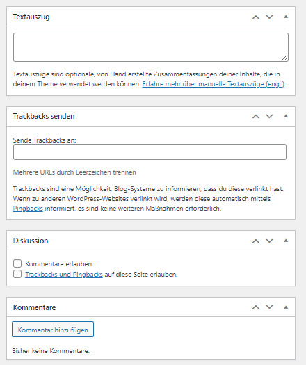Toggle Trackbacks und Pingbacks erlauben checkbox
This screenshot has width=306, height=365.
(x=17, y=274)
